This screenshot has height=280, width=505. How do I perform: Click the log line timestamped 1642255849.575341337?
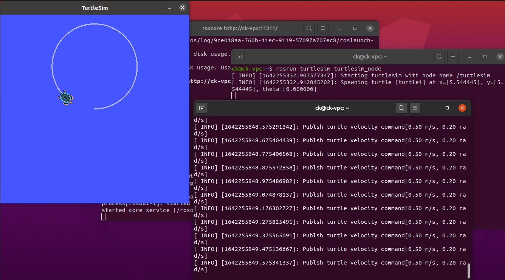point(330,266)
